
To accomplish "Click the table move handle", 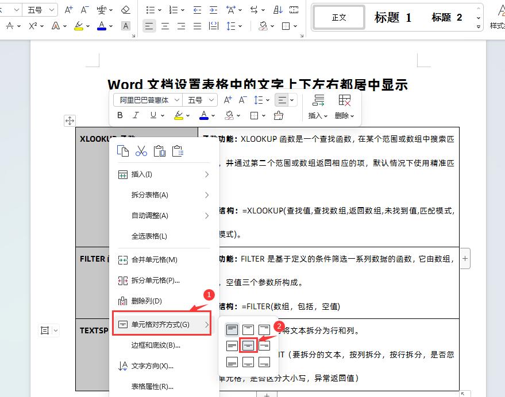I will point(70,120).
